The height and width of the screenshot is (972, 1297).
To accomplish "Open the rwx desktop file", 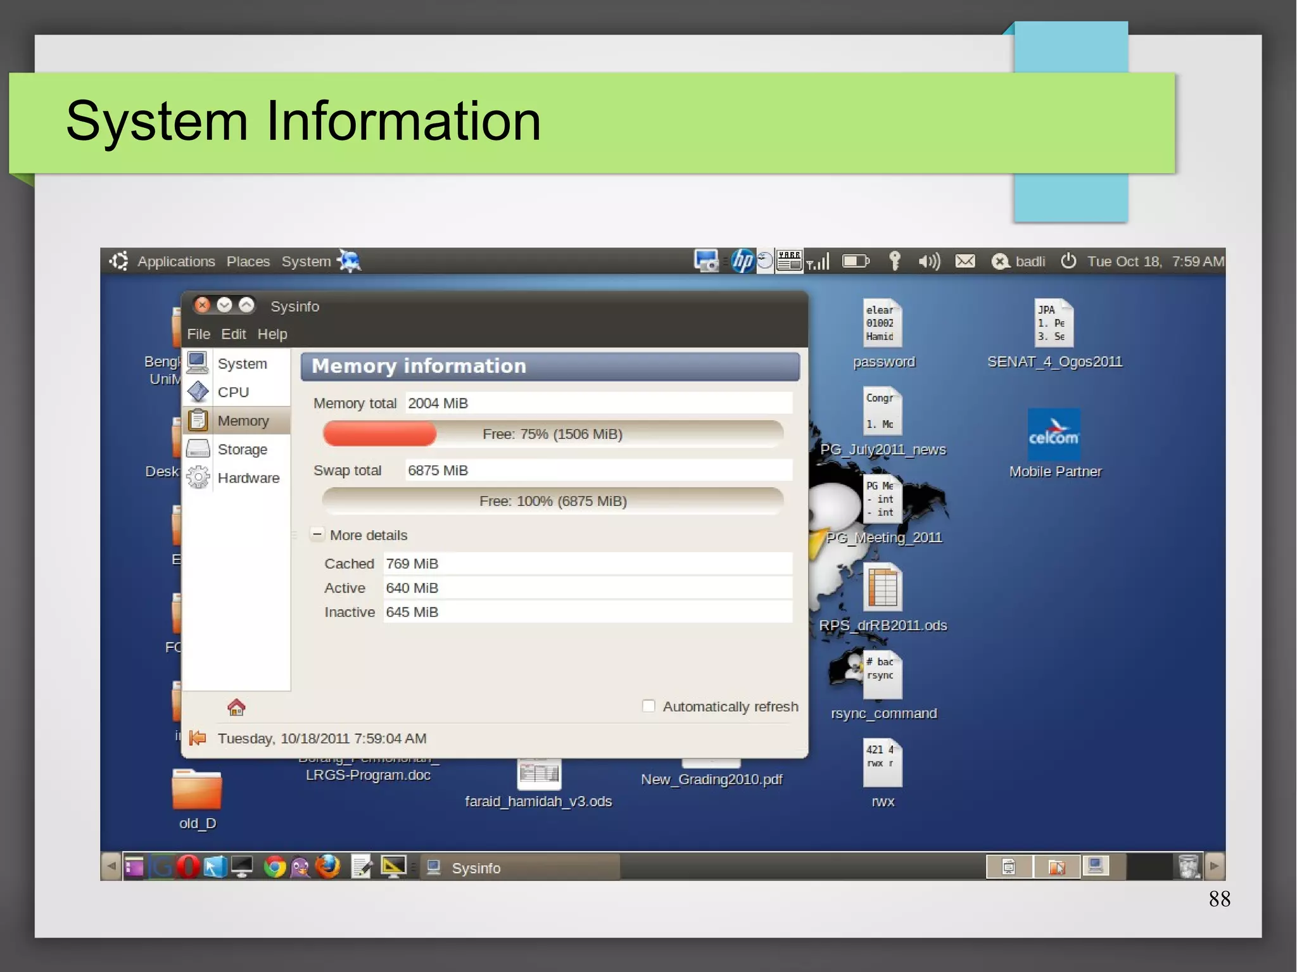I will coord(883,763).
